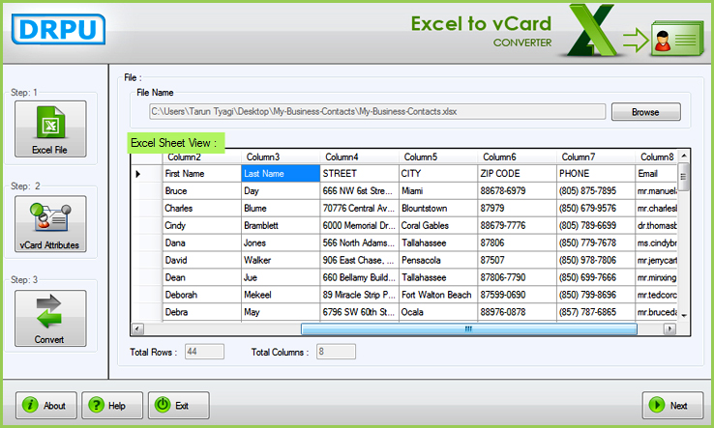Click the Column8 header
The height and width of the screenshot is (428, 714).
[656, 157]
